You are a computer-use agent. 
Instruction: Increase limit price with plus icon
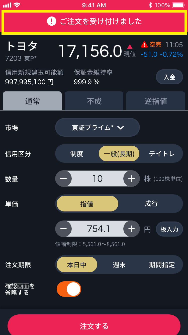tap(131, 229)
